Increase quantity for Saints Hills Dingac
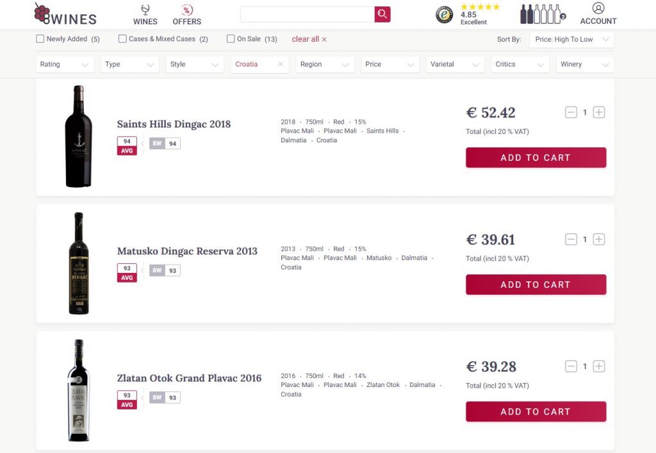 click(x=599, y=112)
